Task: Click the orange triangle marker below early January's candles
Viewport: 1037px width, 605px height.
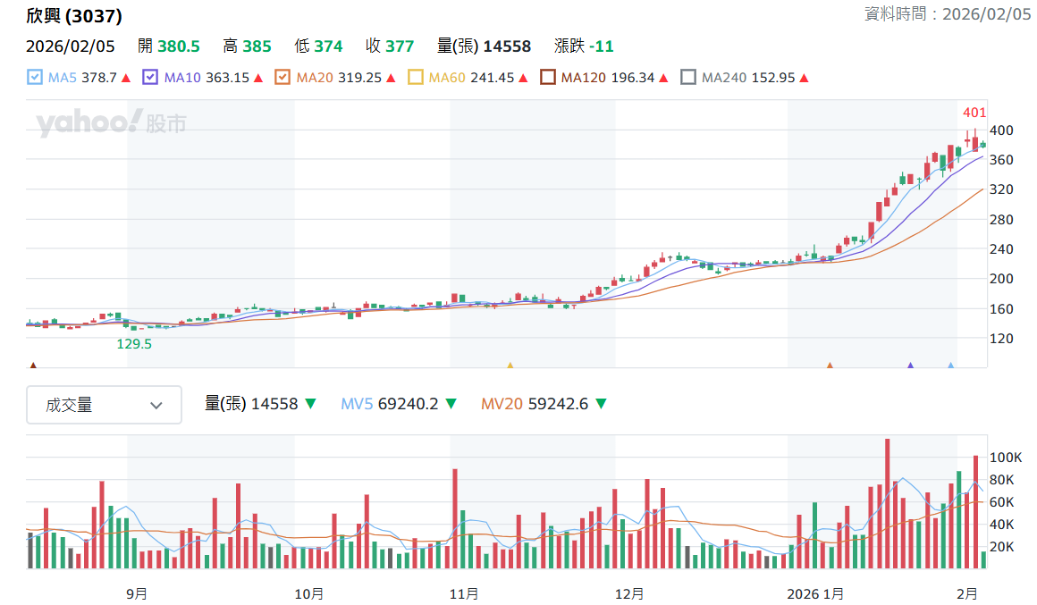Action: [830, 365]
